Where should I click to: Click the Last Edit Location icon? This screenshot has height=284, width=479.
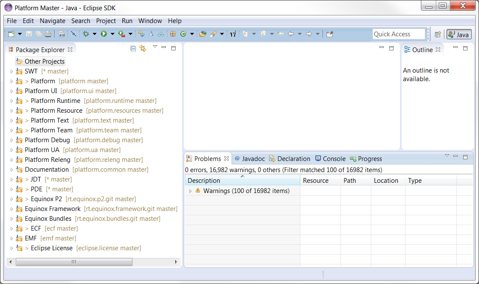[x=281, y=34]
